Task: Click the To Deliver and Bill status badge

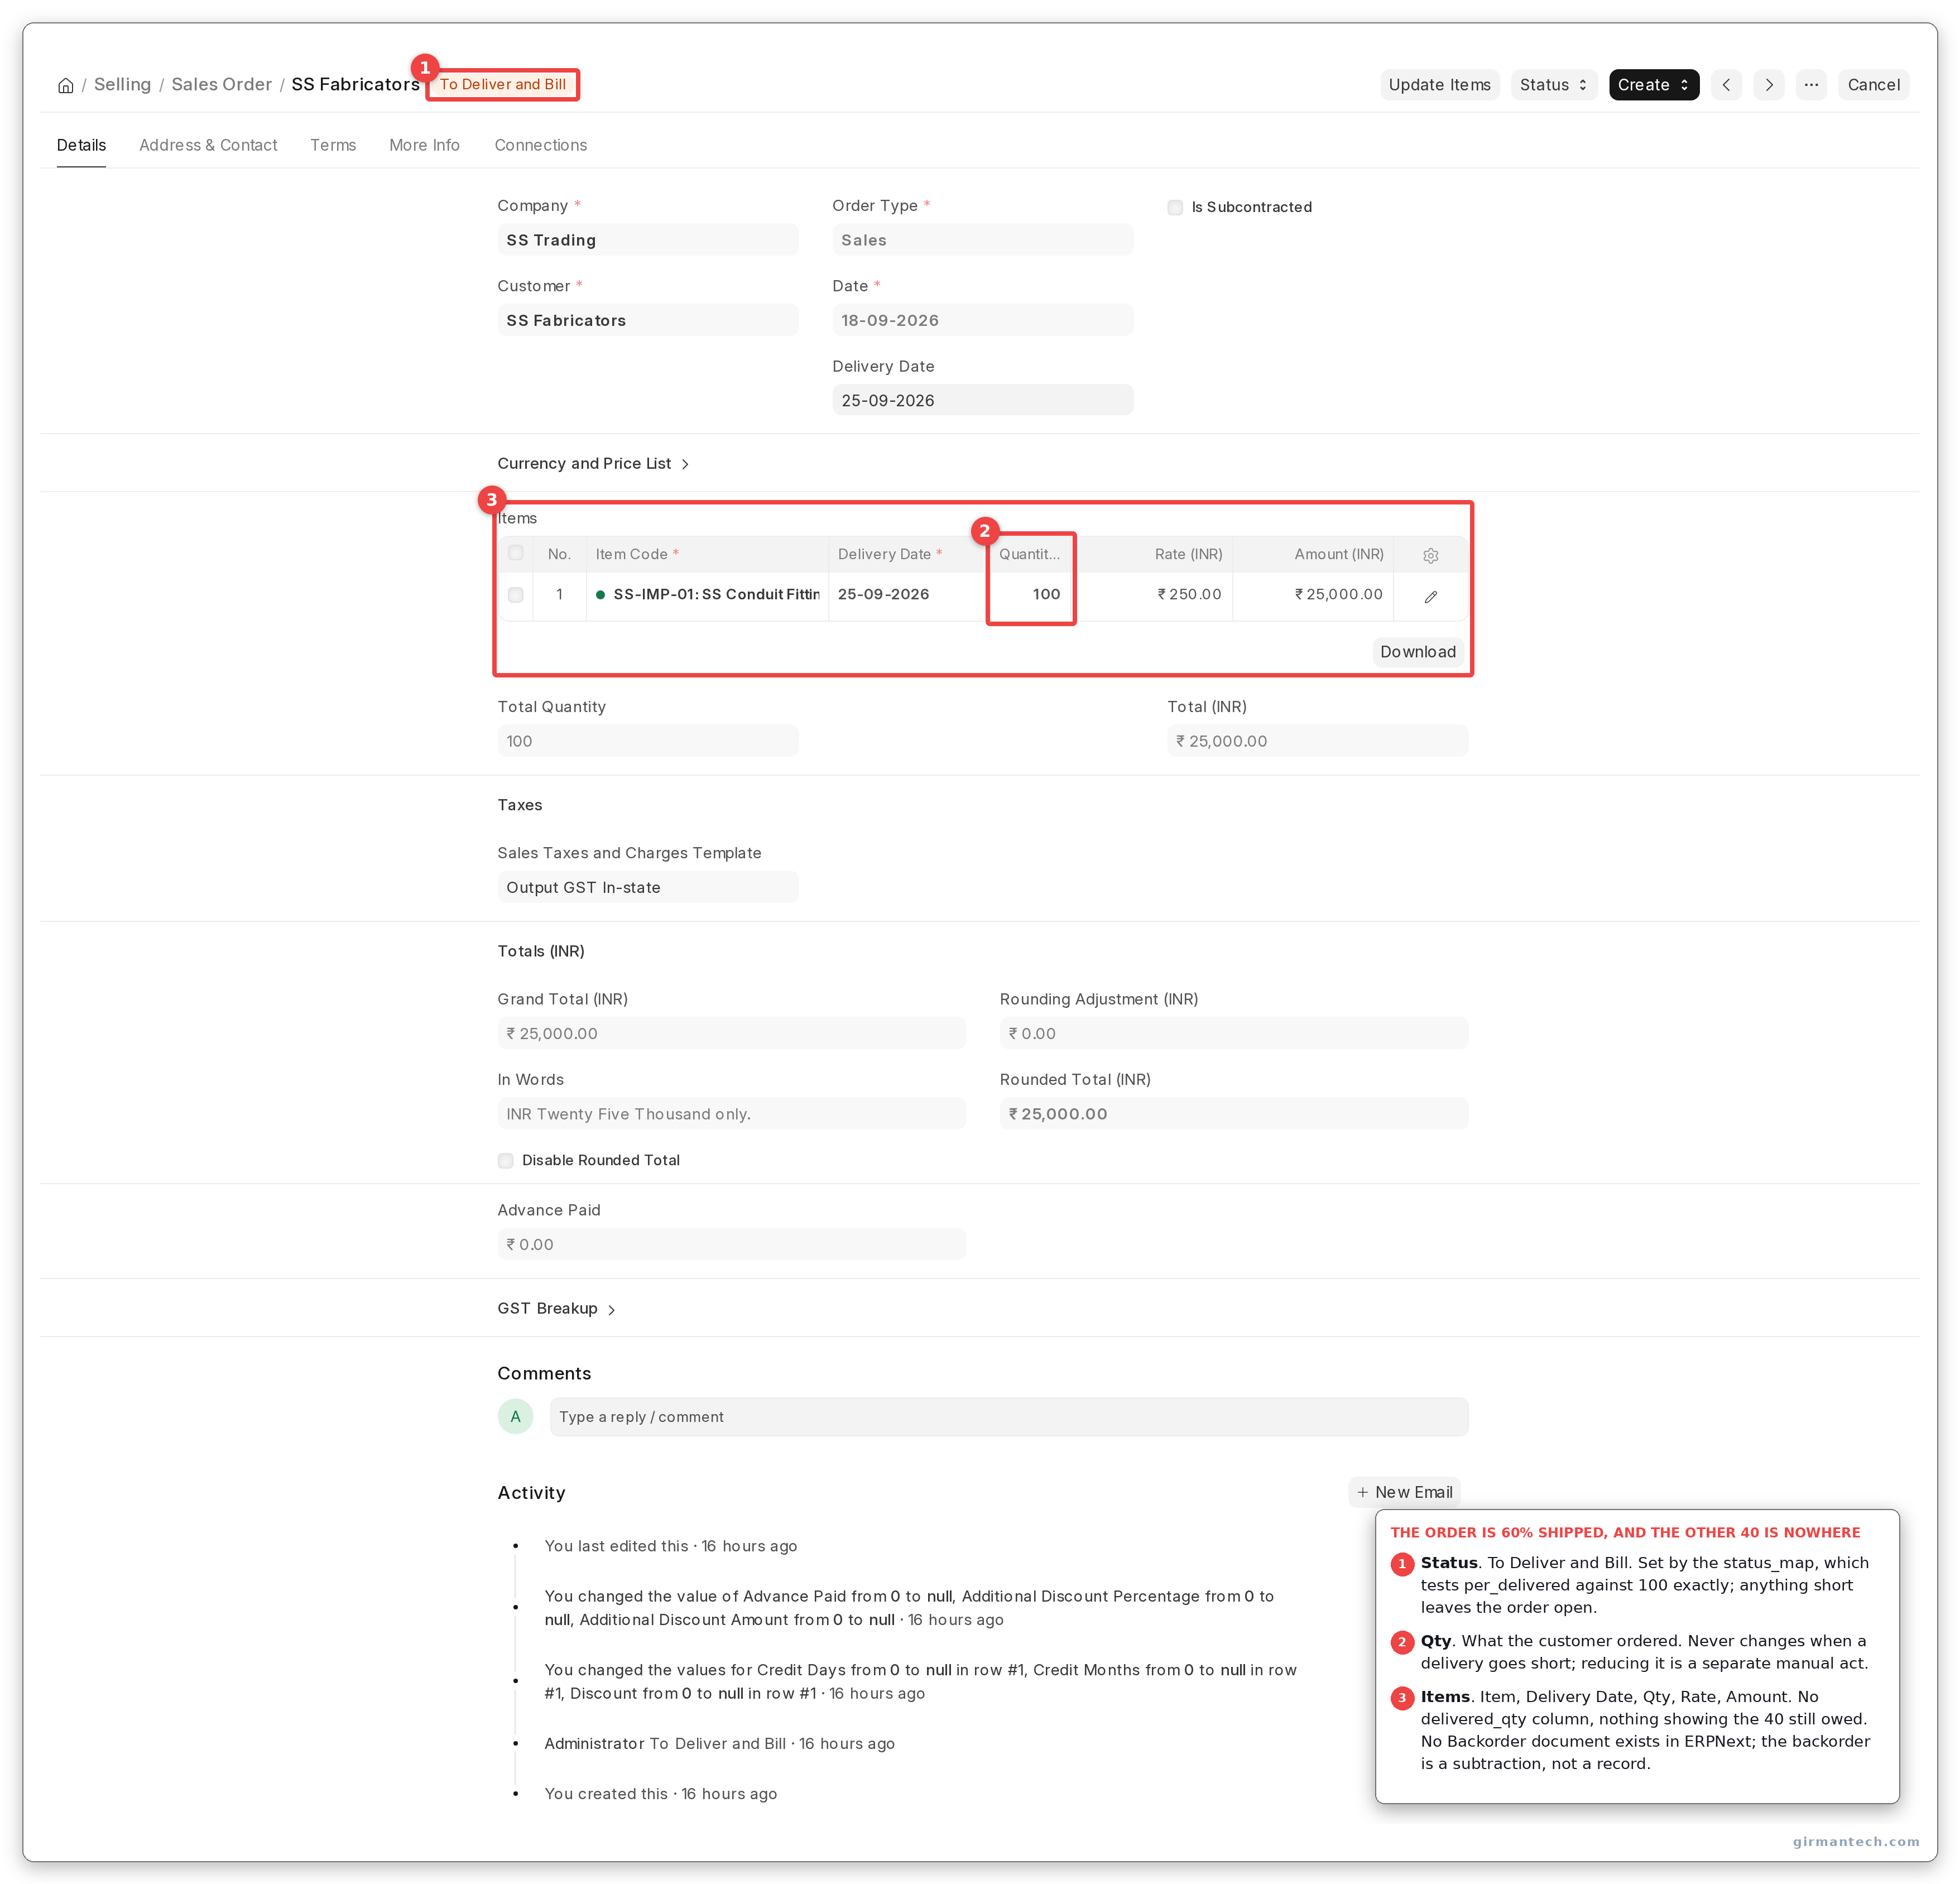Action: [503, 84]
